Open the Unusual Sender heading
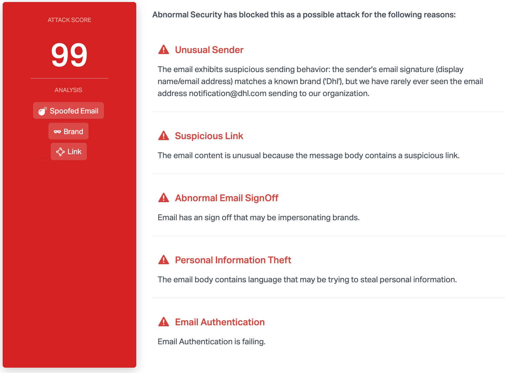This screenshot has height=373, width=505. (x=209, y=50)
